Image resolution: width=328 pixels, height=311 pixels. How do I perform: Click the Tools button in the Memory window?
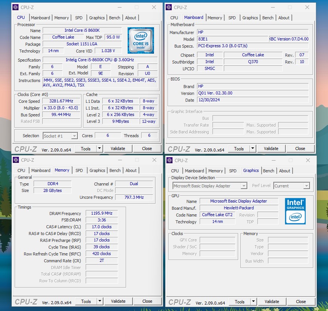point(86,302)
